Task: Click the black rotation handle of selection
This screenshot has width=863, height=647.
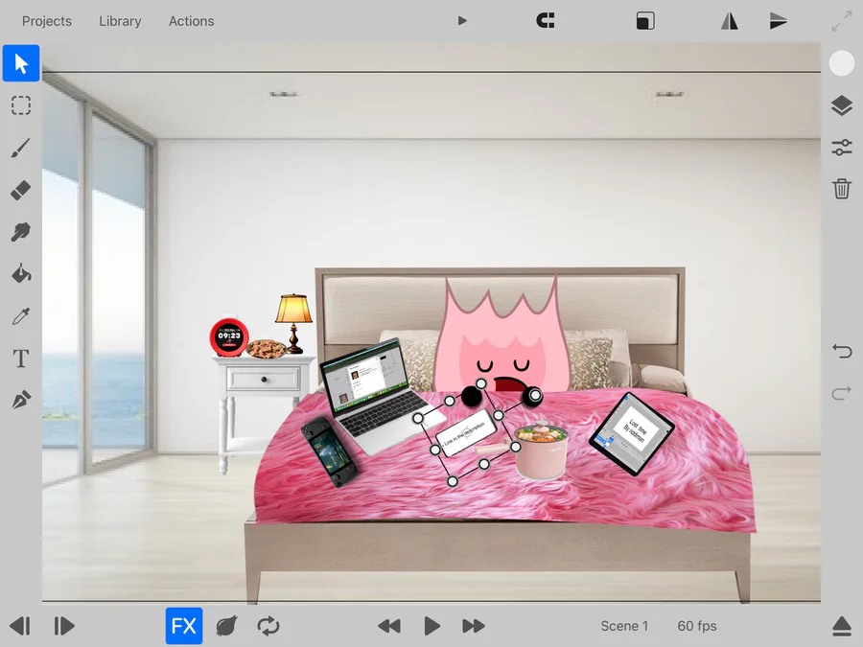Action: [471, 396]
